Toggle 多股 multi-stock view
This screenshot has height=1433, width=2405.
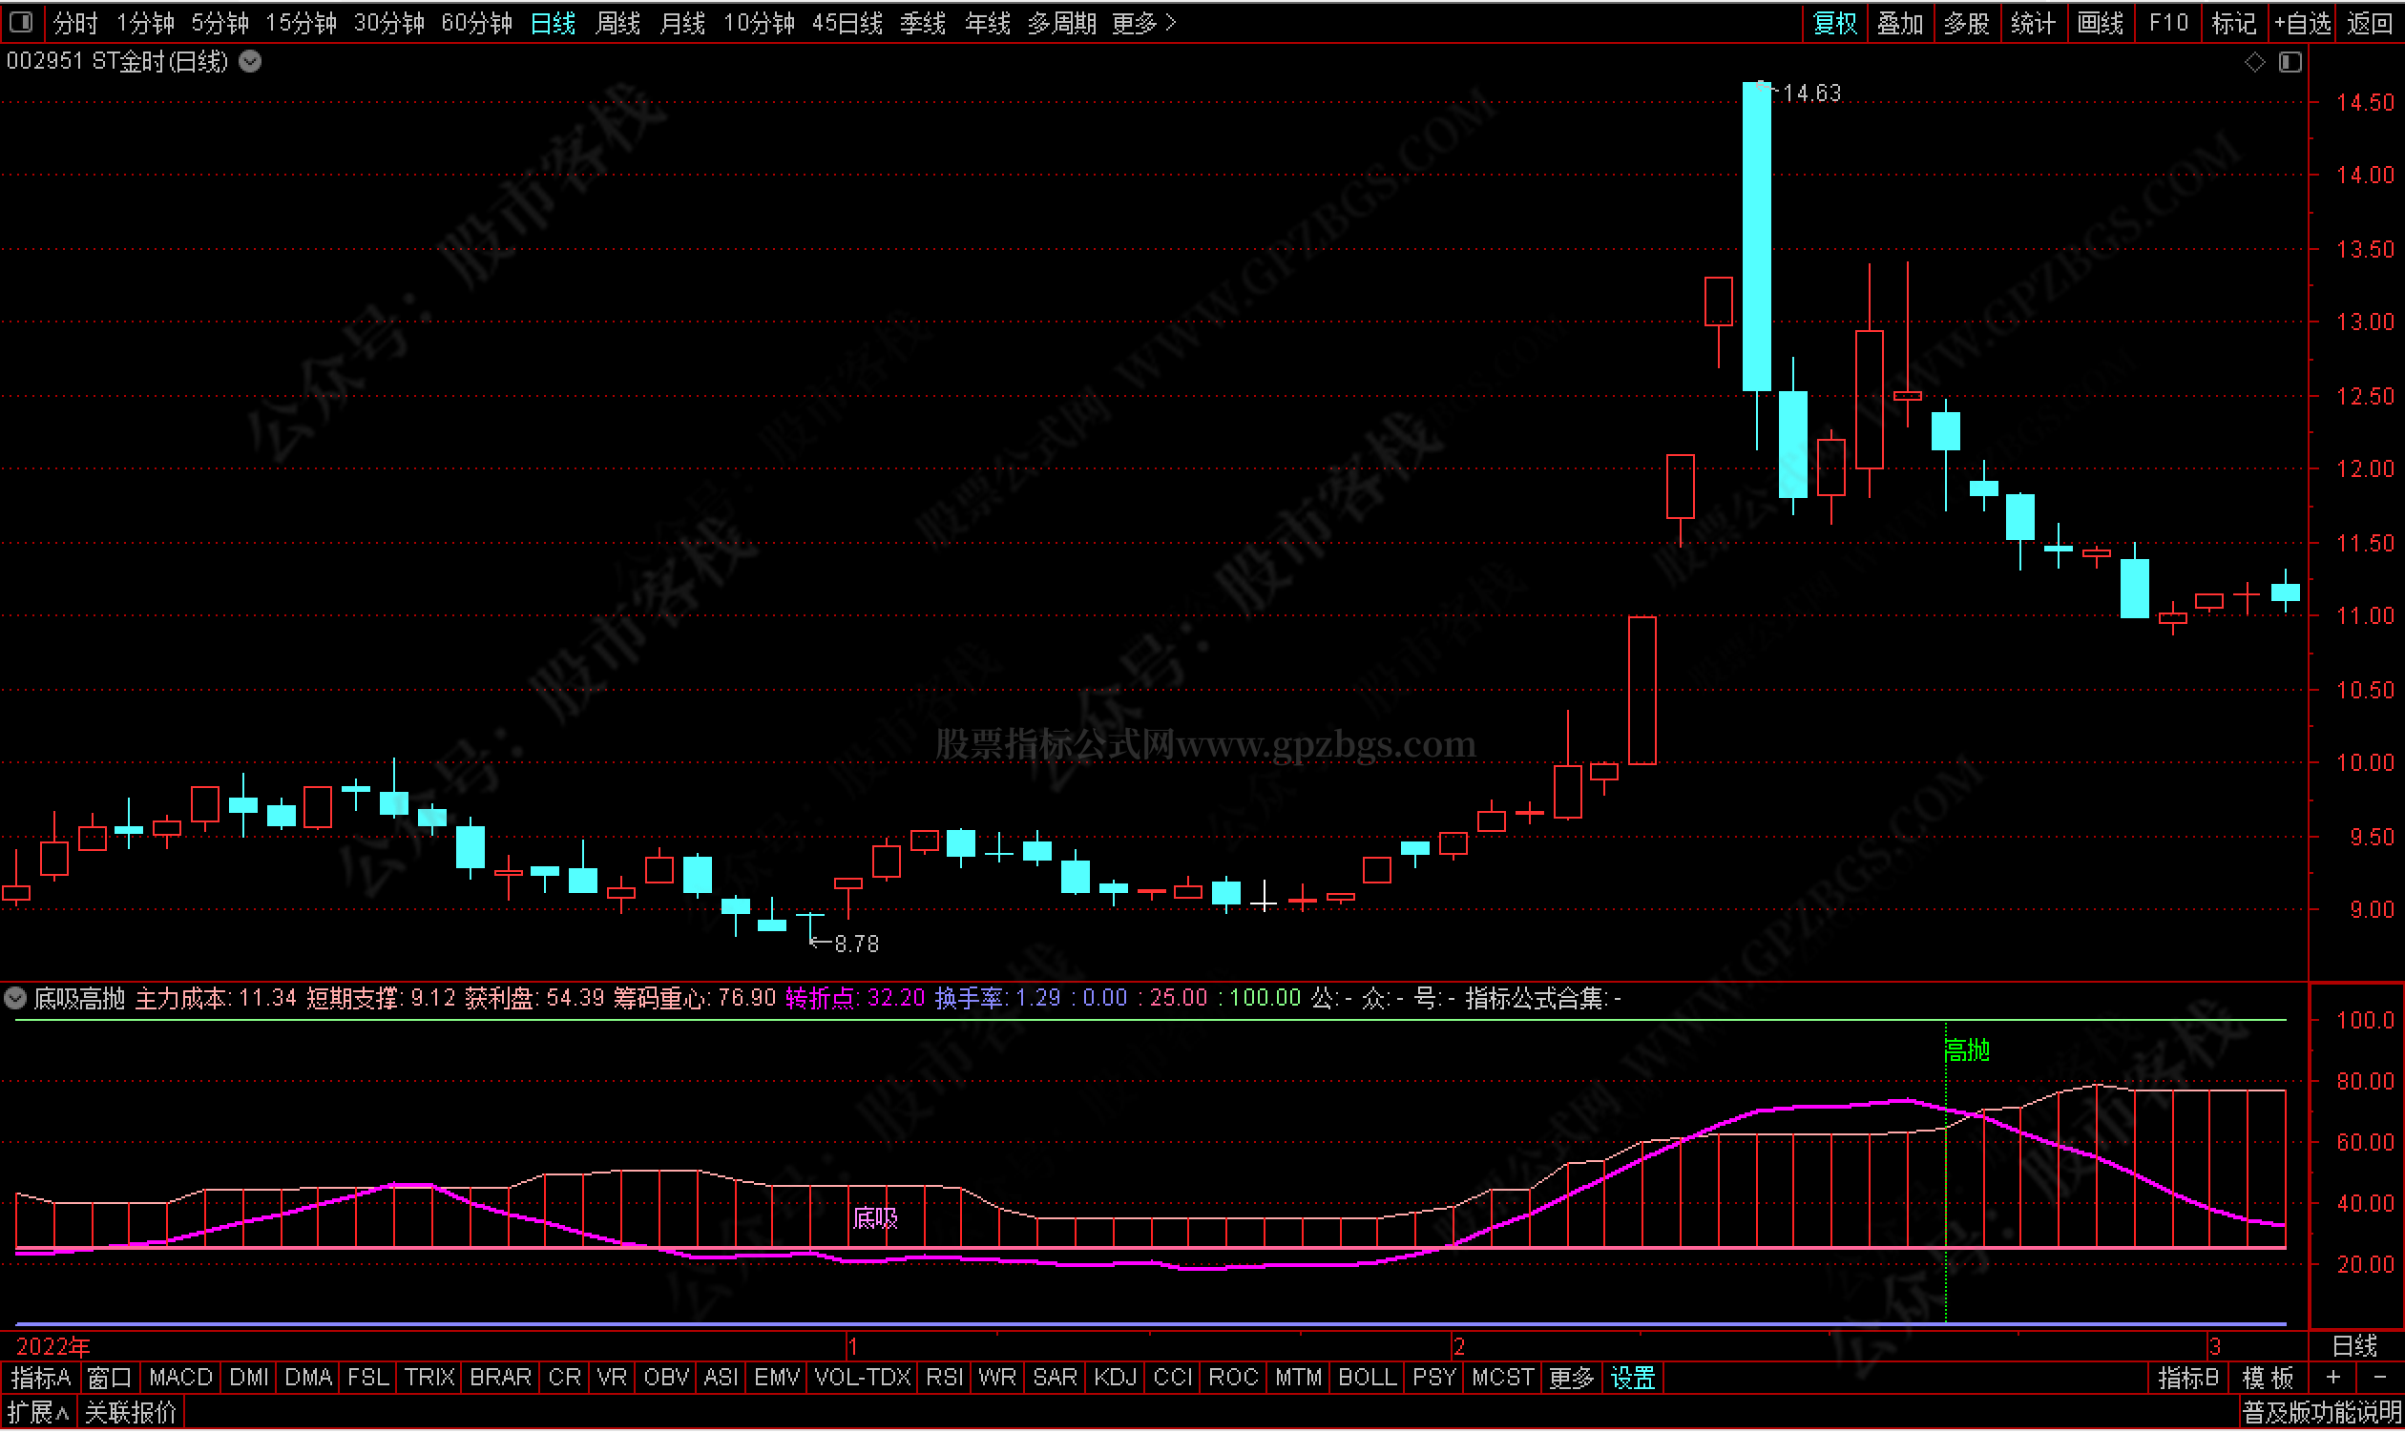[1967, 22]
